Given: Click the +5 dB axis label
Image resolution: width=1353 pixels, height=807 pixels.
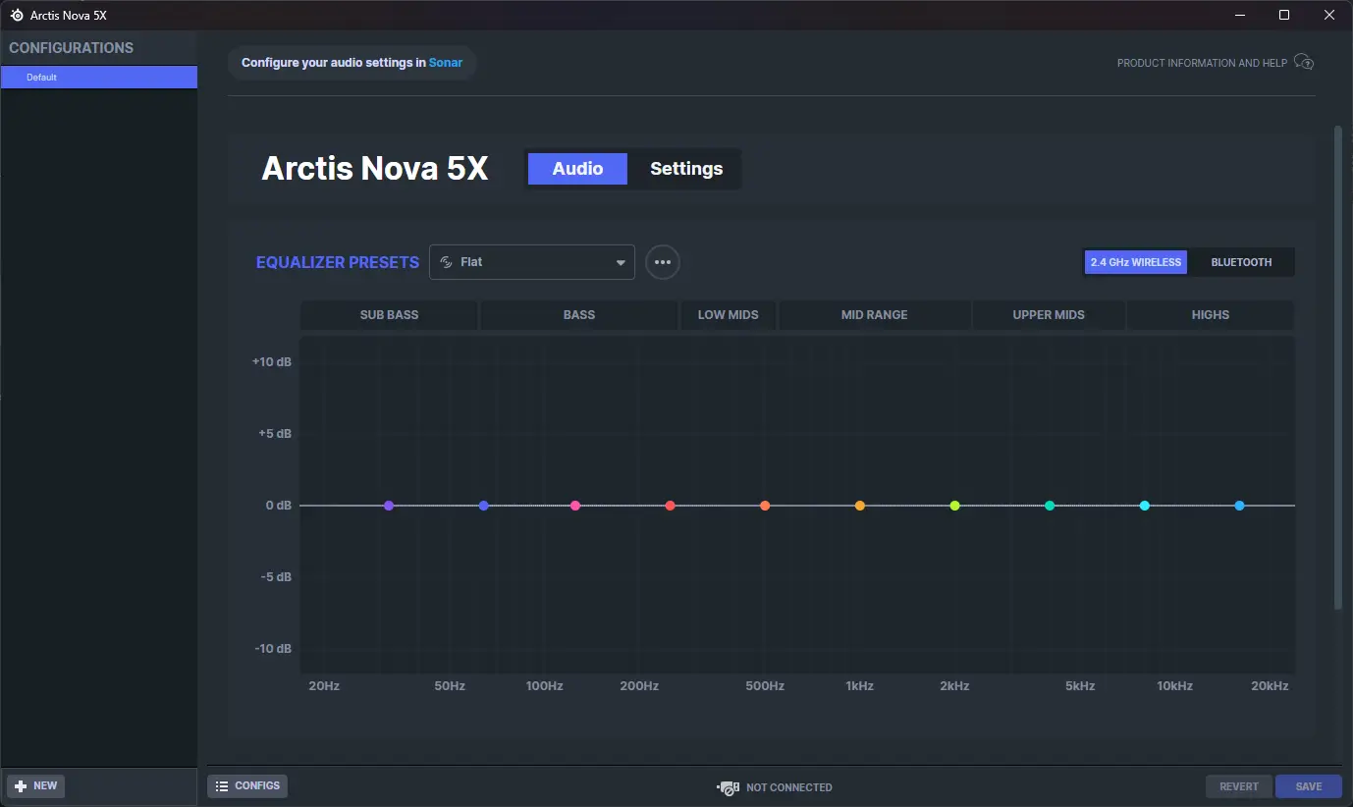Looking at the screenshot, I should 275,434.
